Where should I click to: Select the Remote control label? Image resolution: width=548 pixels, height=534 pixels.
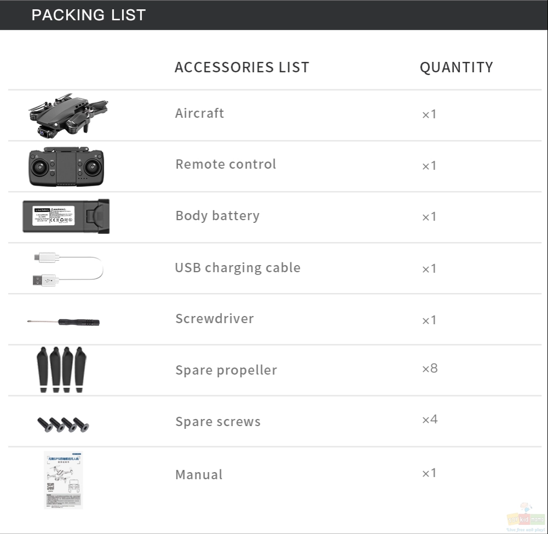pyautogui.click(x=226, y=164)
